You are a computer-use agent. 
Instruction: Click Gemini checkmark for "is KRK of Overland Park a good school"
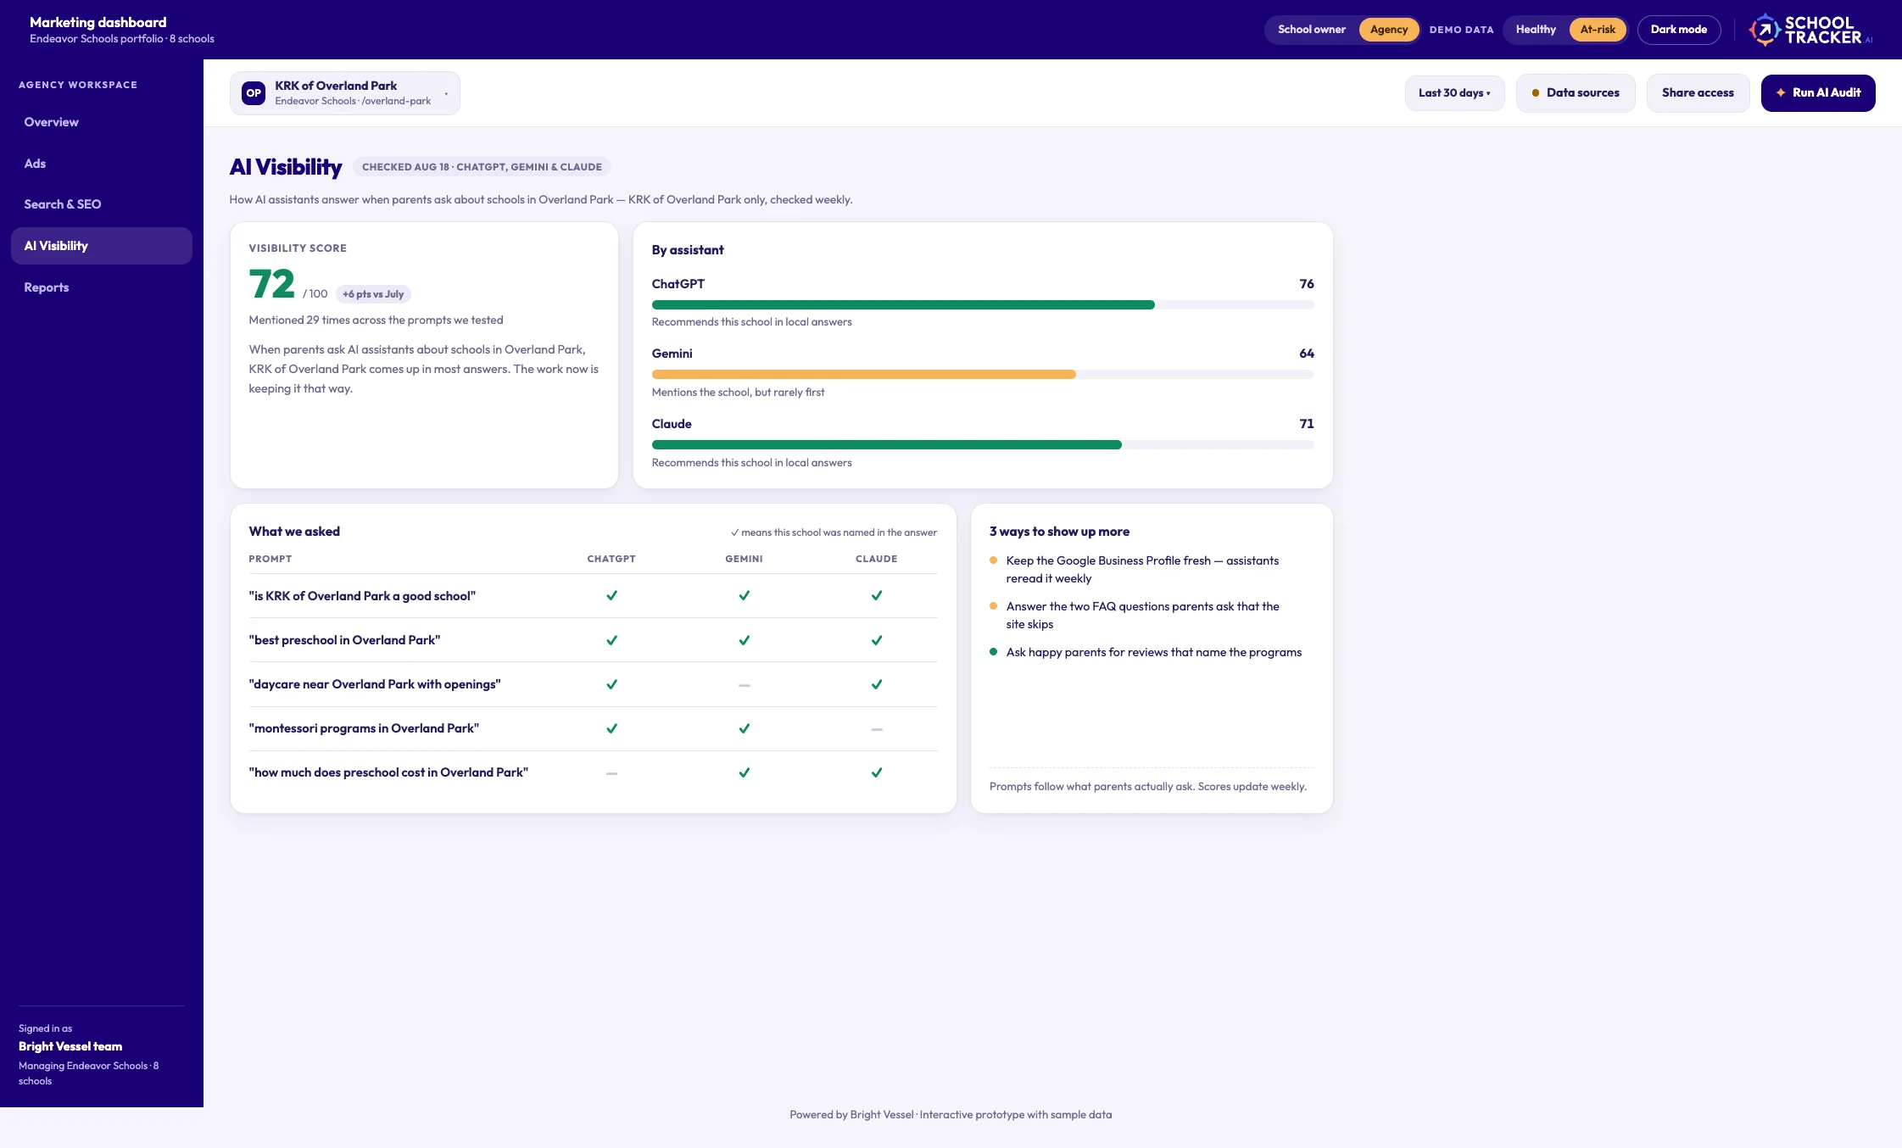(744, 596)
